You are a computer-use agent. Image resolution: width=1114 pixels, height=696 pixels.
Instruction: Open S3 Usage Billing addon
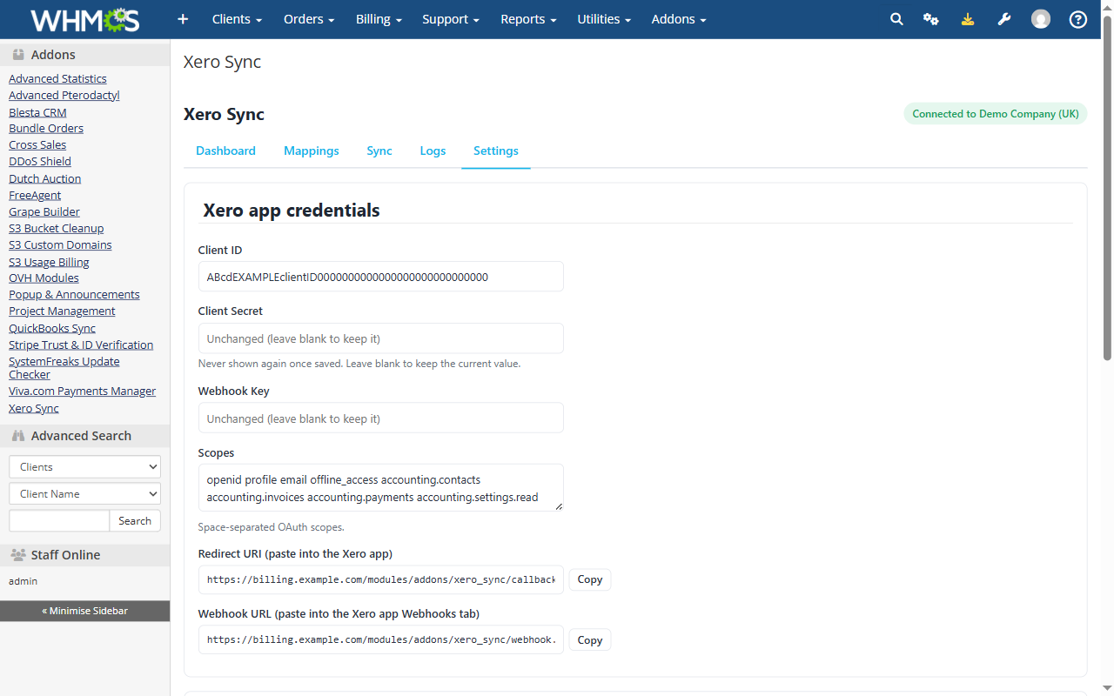[x=49, y=262]
